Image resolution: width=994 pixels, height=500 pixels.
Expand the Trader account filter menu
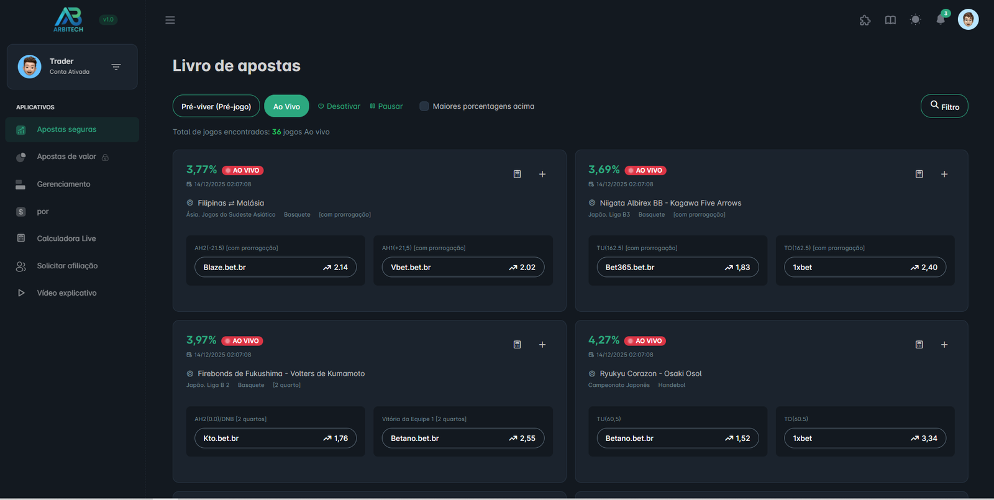(116, 66)
